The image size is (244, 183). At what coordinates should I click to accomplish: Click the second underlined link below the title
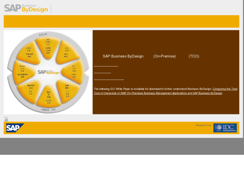click(102, 72)
